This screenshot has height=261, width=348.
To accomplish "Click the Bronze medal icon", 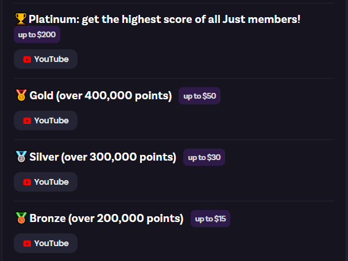I will 21,219.
